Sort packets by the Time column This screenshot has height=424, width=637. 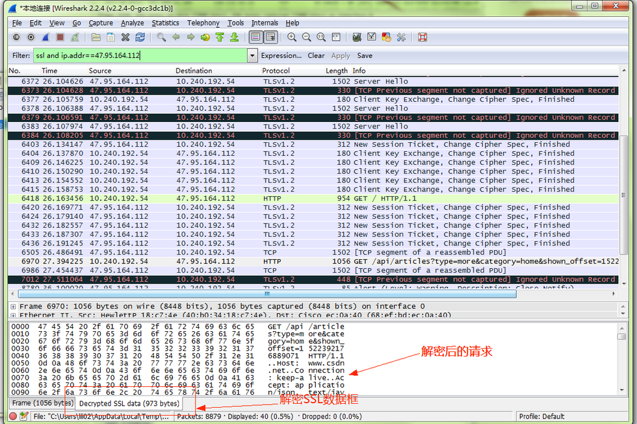pyautogui.click(x=49, y=71)
